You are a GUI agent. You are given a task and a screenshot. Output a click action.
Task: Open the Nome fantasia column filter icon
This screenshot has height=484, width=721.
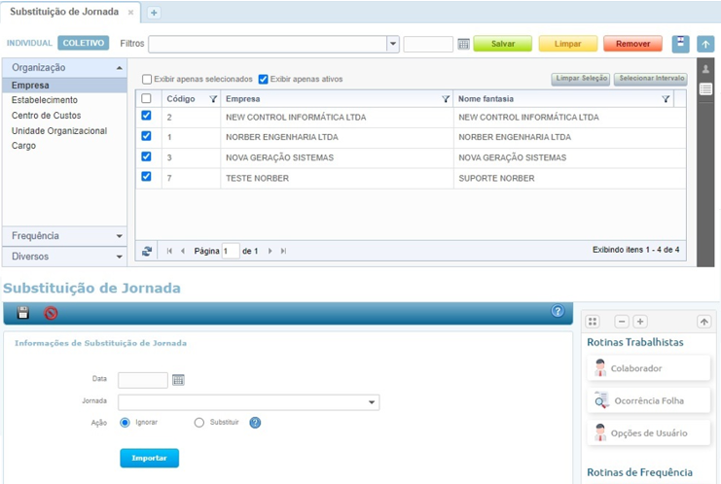666,99
